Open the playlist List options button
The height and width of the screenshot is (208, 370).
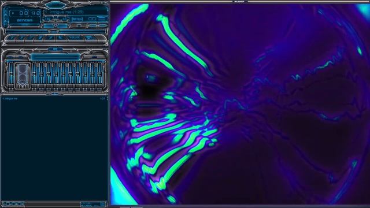click(x=103, y=204)
